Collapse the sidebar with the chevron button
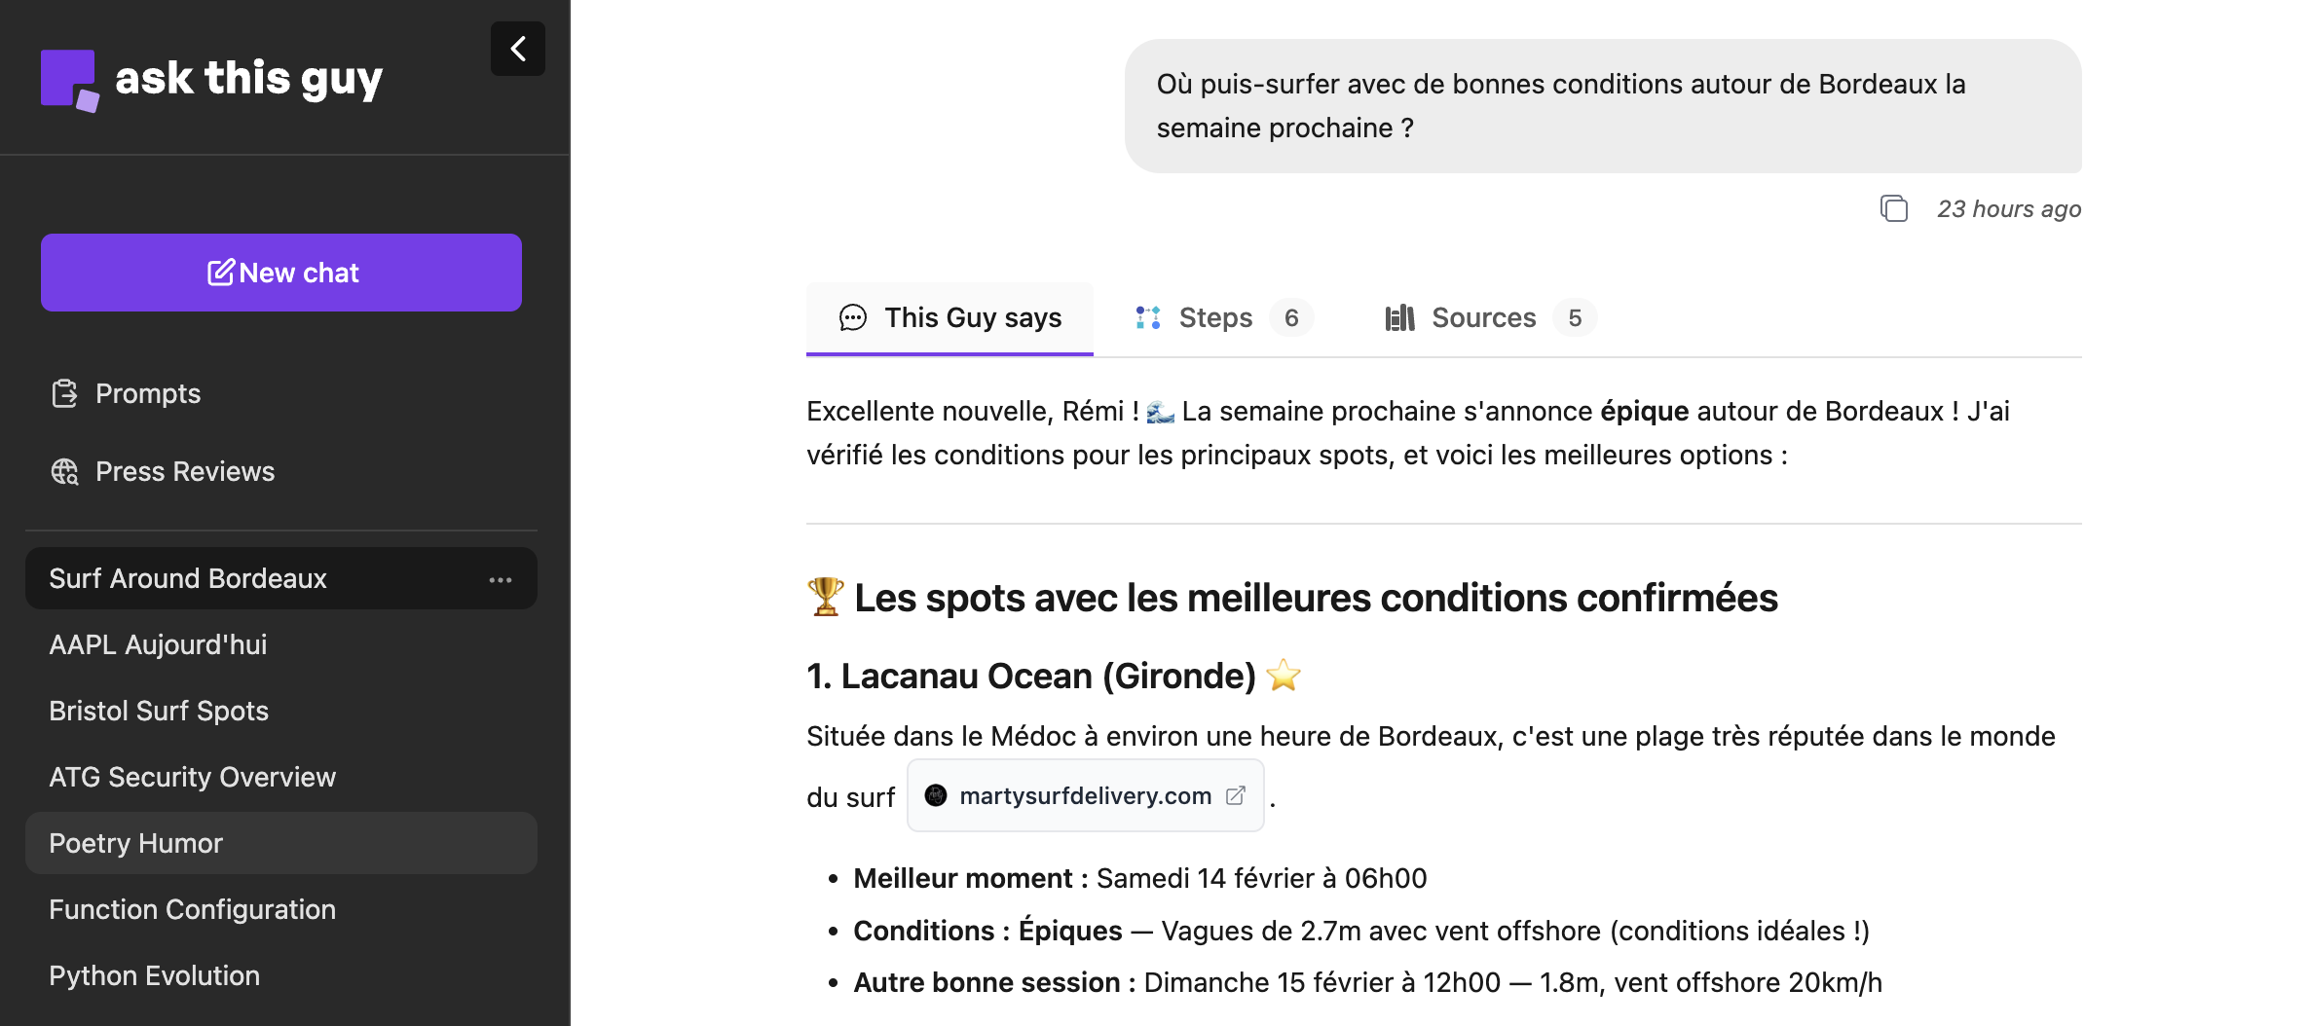 (x=517, y=48)
